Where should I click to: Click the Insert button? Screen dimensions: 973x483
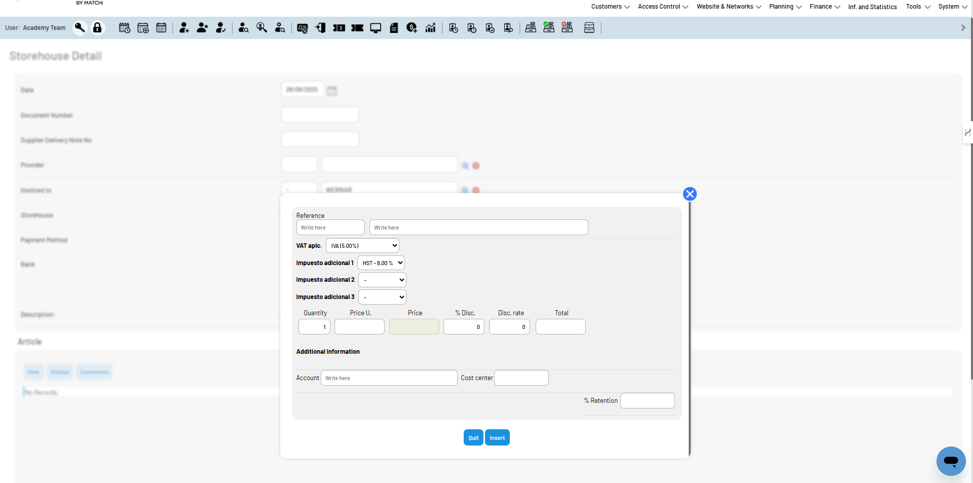[497, 437]
